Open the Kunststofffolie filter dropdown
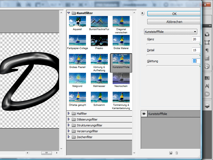This screenshot has width=213, height=160. click(x=170, y=32)
